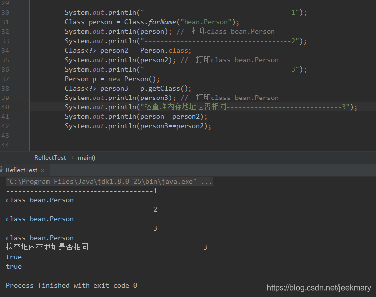
Task: Click line number 34 in the gutter
Action: tap(5, 51)
